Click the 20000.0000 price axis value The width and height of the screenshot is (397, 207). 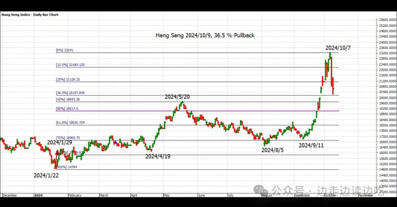point(388,98)
